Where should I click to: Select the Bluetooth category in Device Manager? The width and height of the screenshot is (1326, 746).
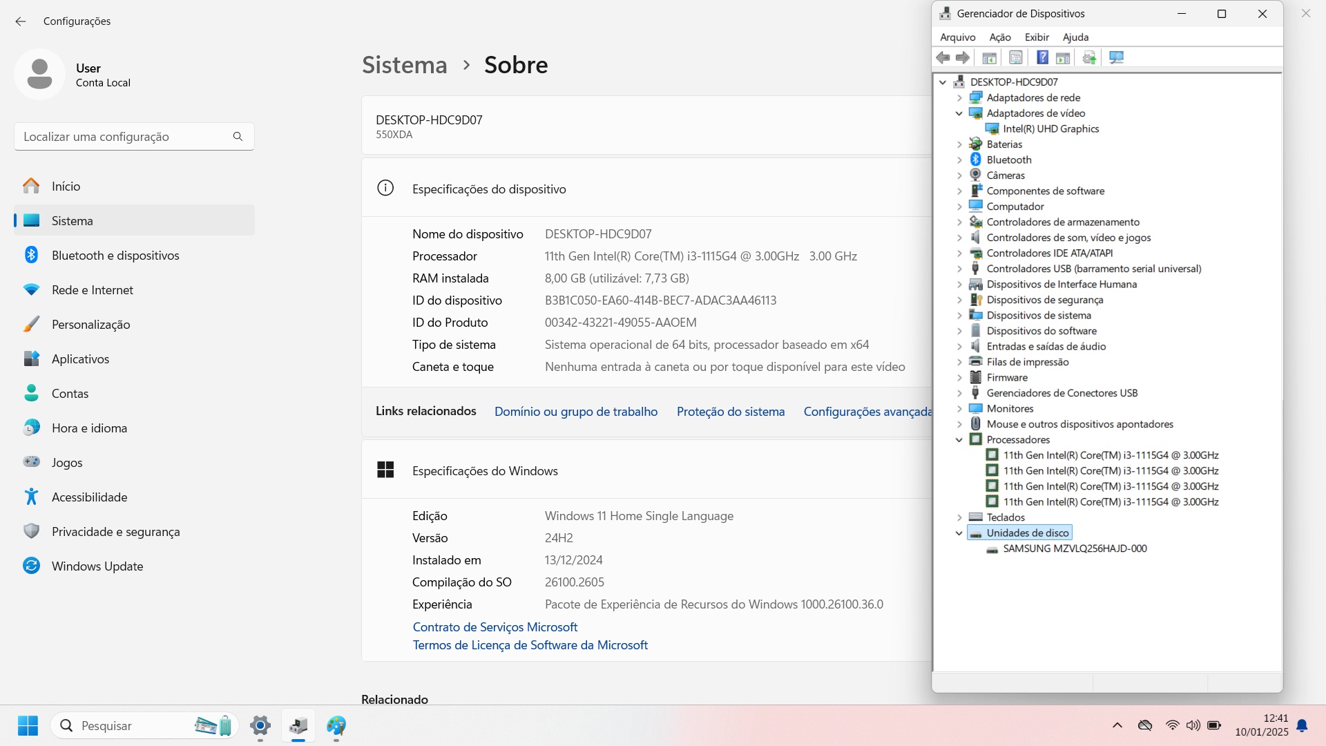coord(1009,160)
